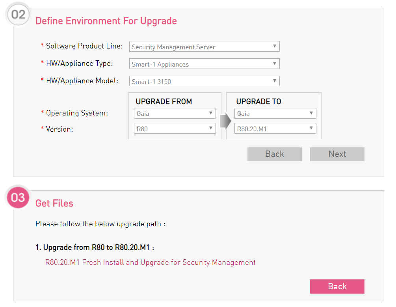Click the Software Product Line label
This screenshot has width=396, height=307.
(84, 46)
